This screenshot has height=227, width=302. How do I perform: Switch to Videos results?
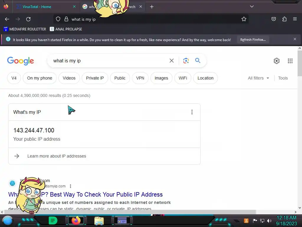coord(69,78)
